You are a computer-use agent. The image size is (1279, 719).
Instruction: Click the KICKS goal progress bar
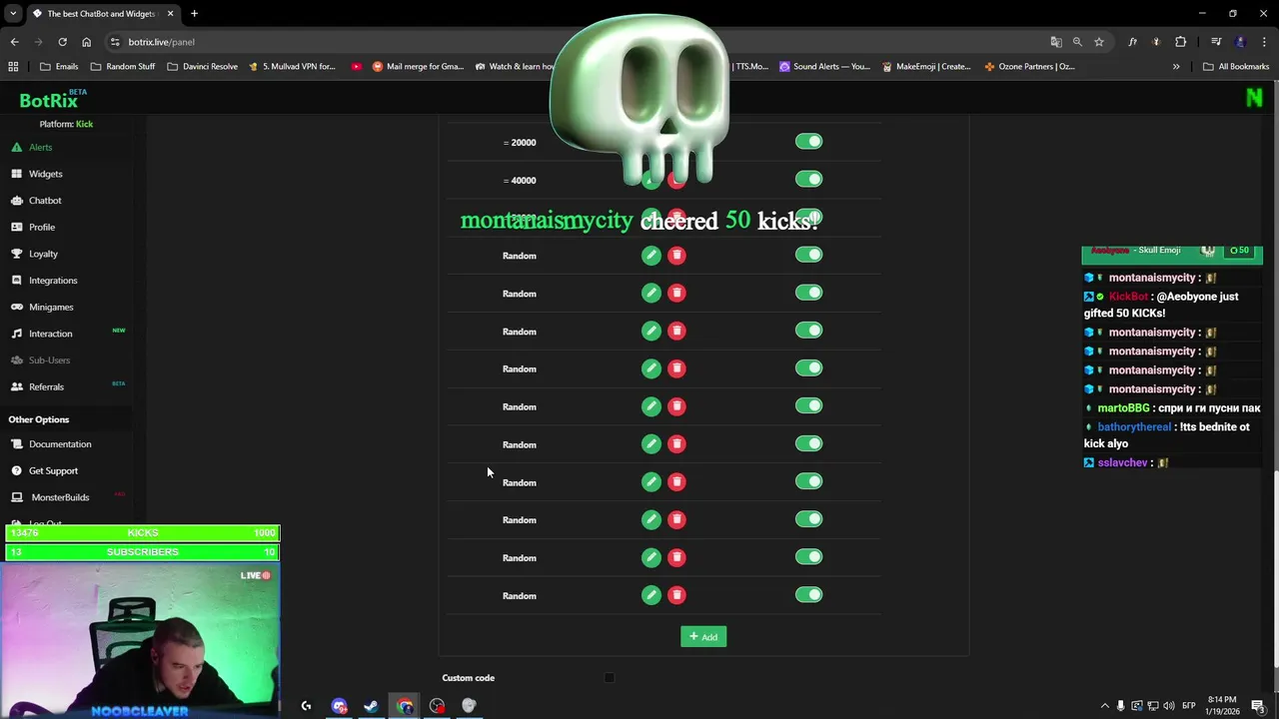pyautogui.click(x=143, y=533)
